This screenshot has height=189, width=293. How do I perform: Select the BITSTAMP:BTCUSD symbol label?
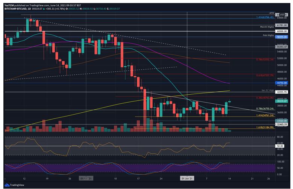[15, 9]
